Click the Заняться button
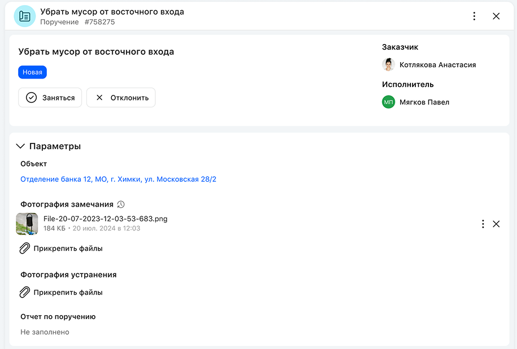 [50, 98]
